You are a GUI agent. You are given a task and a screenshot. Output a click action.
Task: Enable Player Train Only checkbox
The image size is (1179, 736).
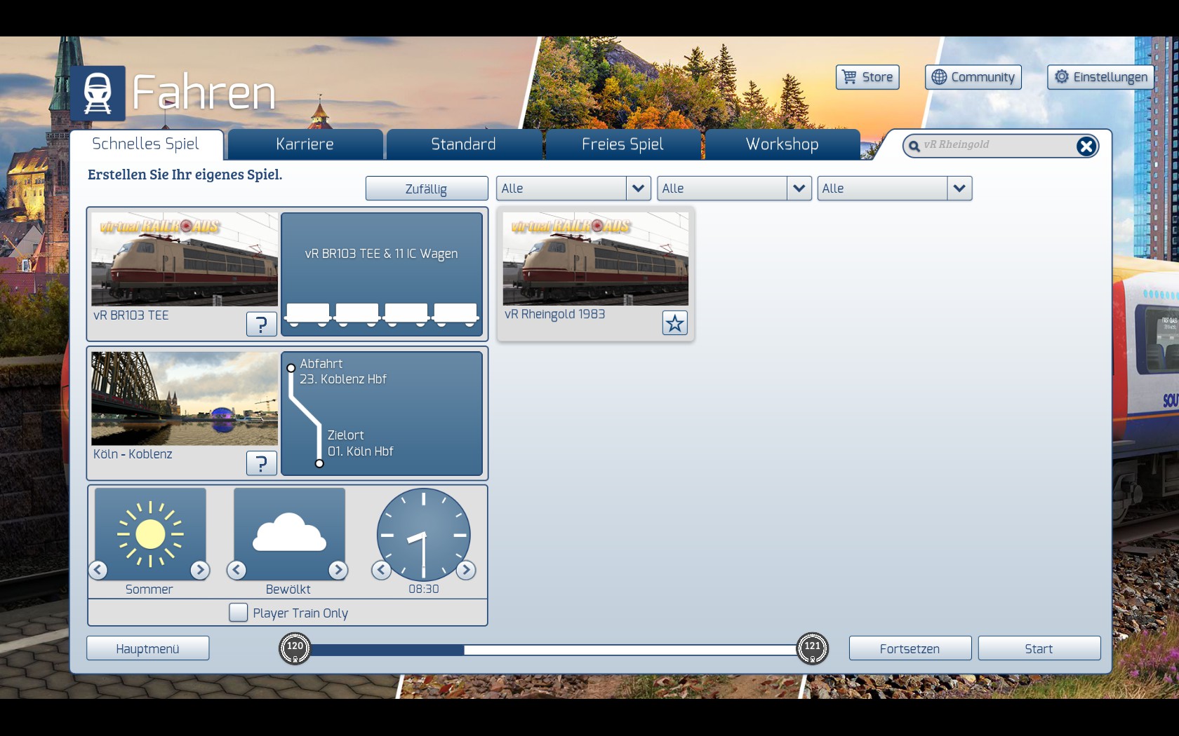[239, 613]
